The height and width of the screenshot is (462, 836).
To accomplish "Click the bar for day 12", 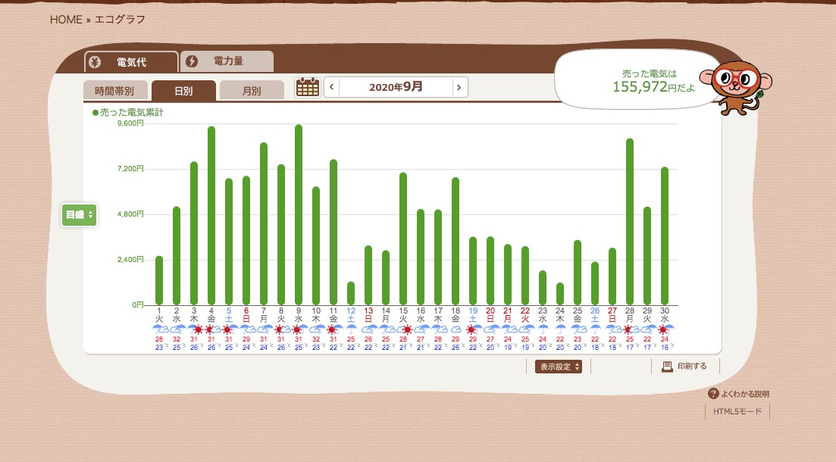I will pos(351,294).
